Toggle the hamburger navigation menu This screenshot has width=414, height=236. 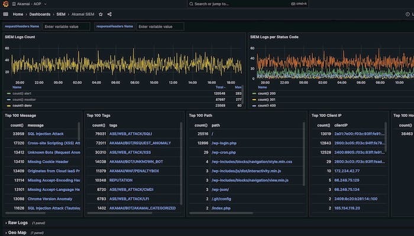[x=5, y=14]
